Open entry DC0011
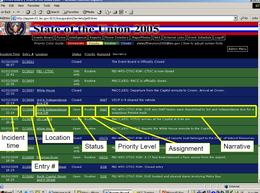 tap(28, 61)
